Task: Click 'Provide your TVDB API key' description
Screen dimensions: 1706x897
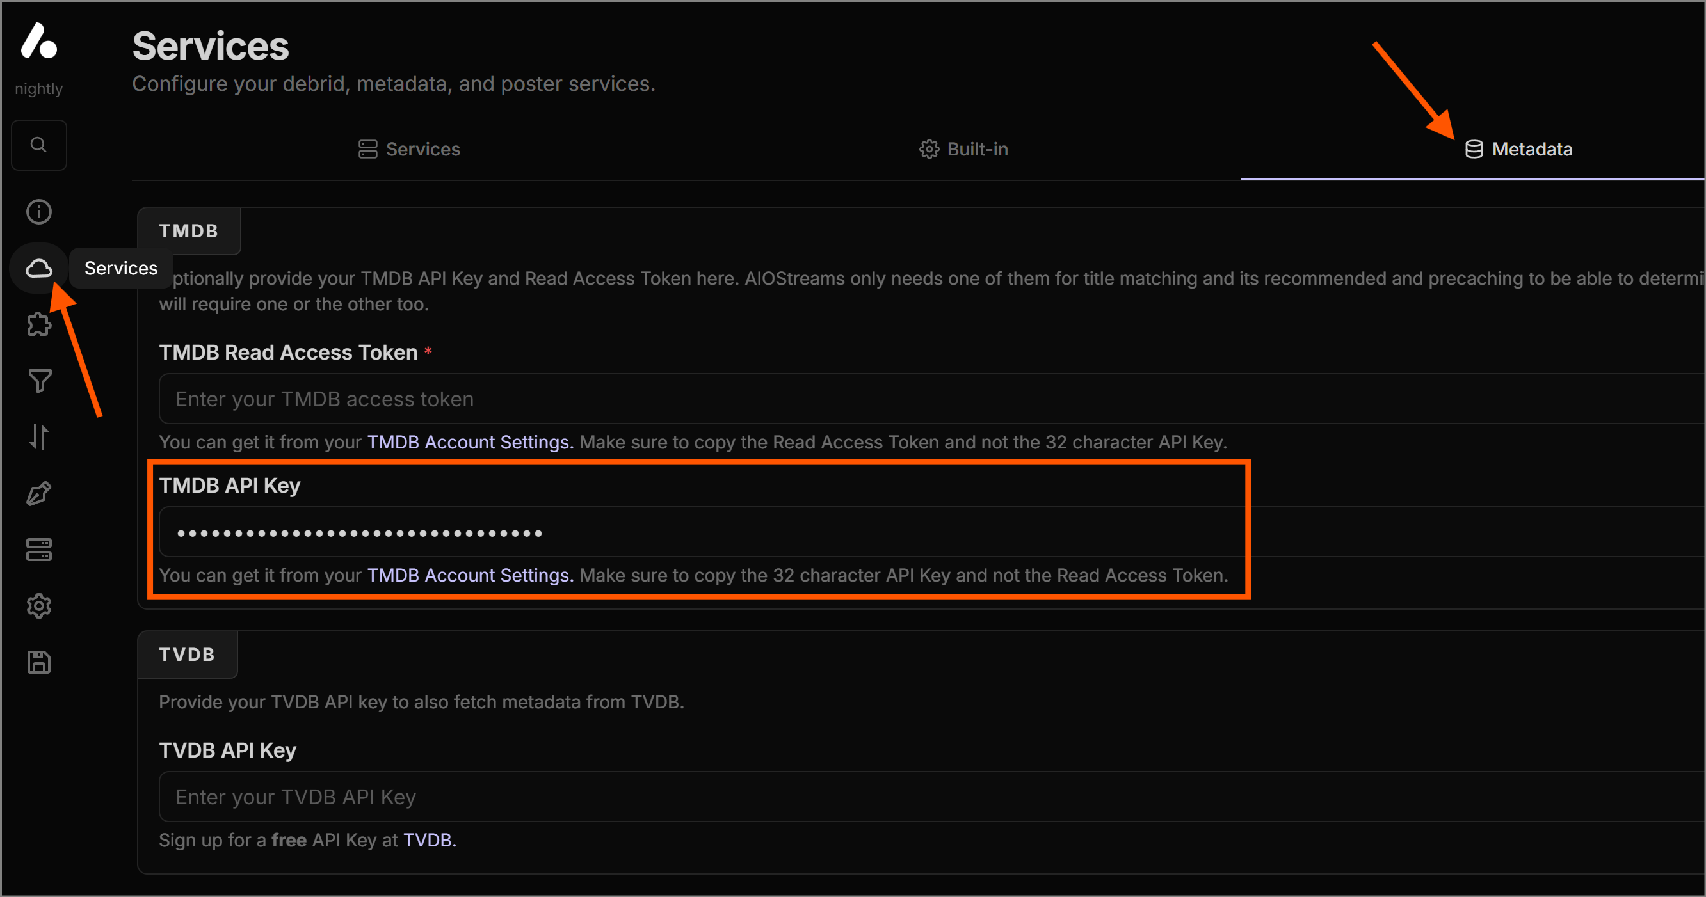Action: 421,702
